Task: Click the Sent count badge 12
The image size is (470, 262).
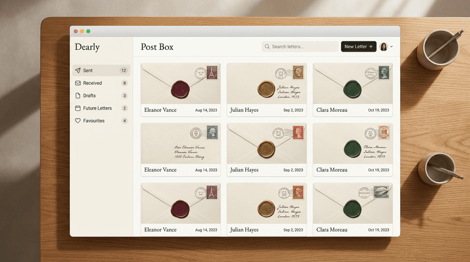Action: tap(124, 70)
